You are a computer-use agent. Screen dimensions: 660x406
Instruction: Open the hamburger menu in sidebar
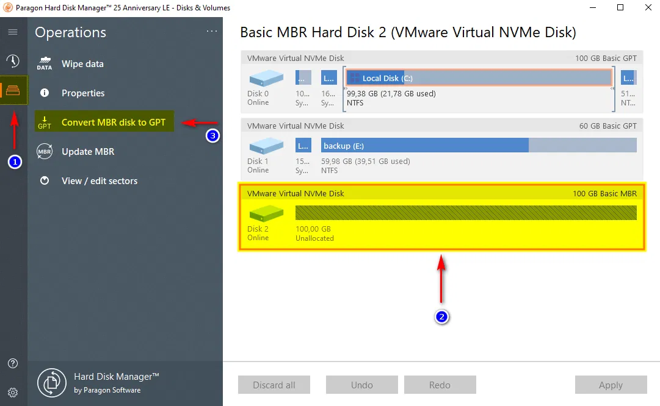point(13,32)
